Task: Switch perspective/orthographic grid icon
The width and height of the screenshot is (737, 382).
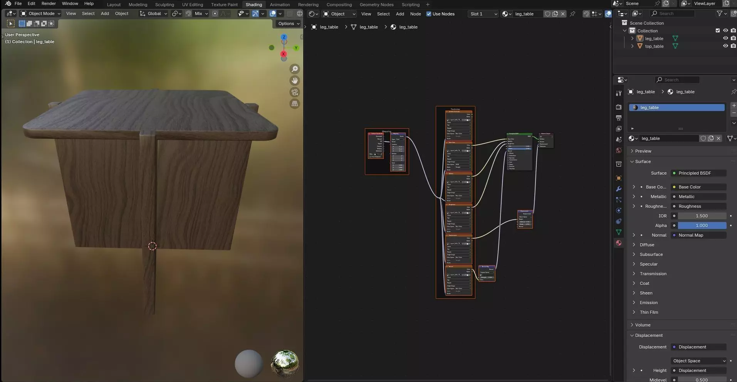Action: pyautogui.click(x=295, y=104)
